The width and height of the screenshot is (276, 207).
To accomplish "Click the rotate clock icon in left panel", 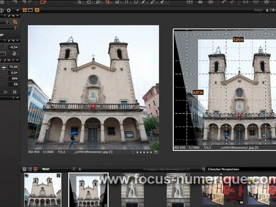I will coord(14,54).
